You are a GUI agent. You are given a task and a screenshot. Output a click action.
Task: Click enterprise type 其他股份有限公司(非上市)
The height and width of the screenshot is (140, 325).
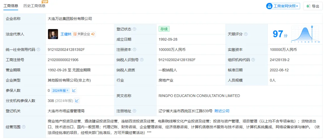pos(69,81)
